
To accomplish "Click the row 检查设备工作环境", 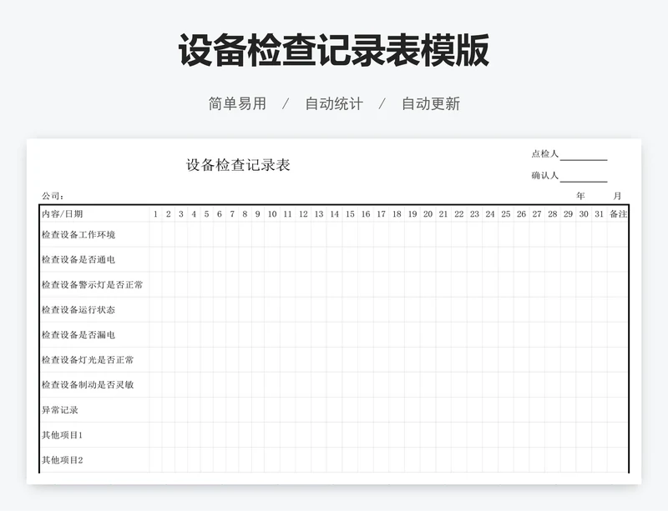I will pos(334,234).
